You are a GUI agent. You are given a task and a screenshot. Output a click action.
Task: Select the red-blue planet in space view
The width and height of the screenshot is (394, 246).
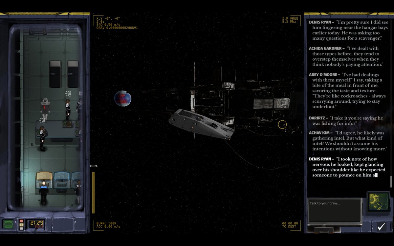[123, 98]
